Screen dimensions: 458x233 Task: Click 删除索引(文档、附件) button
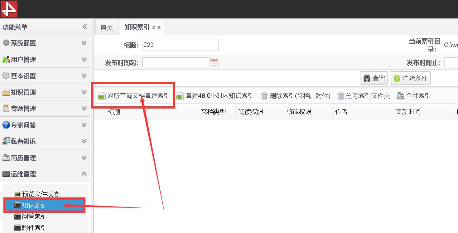click(x=296, y=96)
